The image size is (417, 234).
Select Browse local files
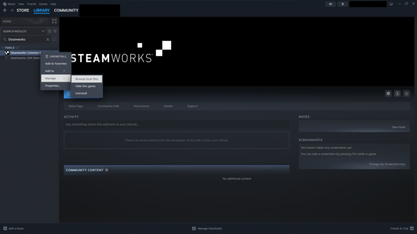point(87,79)
